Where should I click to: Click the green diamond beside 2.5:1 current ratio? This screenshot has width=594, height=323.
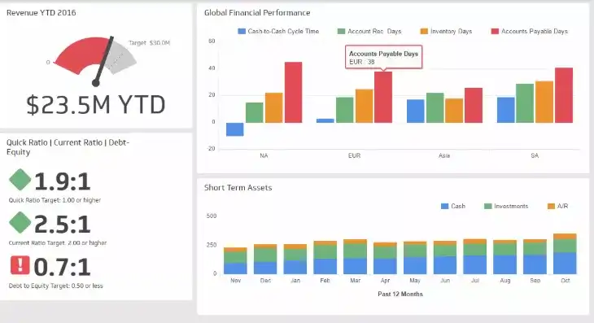[x=20, y=223]
